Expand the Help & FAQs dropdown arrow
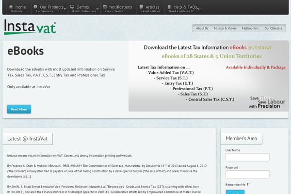The image size is (291, 194). coord(198,9)
